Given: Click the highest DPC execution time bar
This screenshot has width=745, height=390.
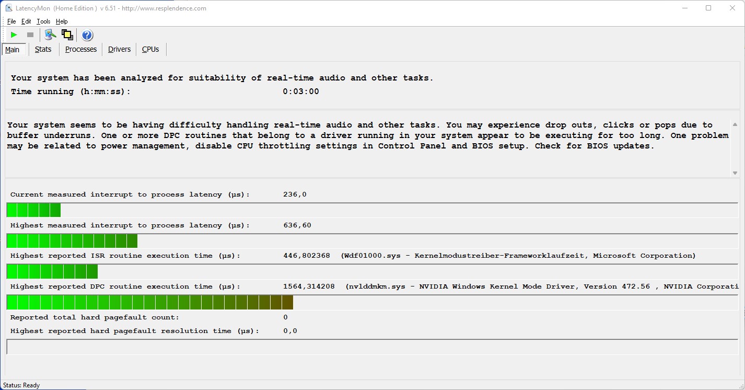Looking at the screenshot, I should pos(372,302).
